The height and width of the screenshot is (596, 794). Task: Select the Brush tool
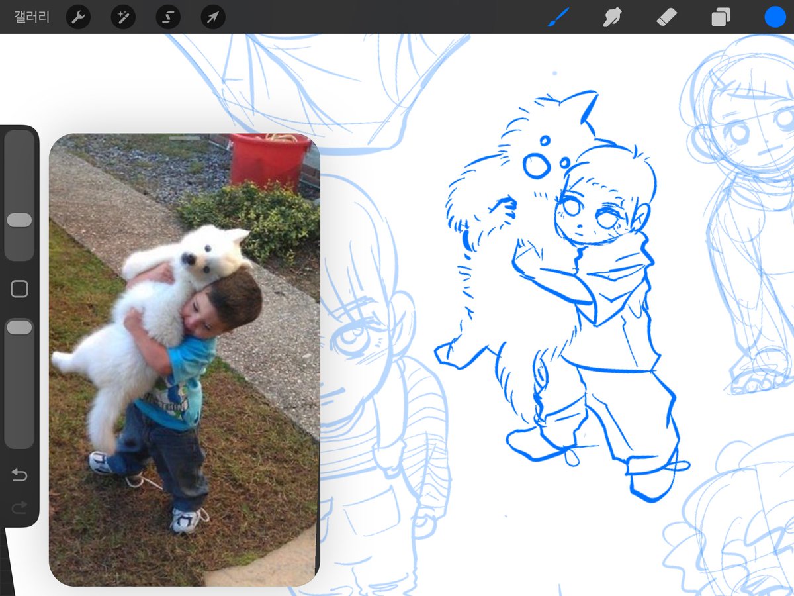click(558, 17)
